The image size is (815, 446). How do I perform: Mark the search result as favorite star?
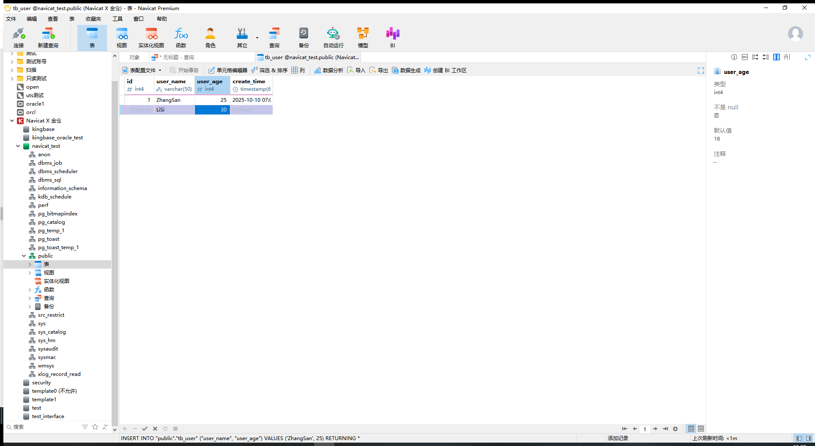click(95, 427)
